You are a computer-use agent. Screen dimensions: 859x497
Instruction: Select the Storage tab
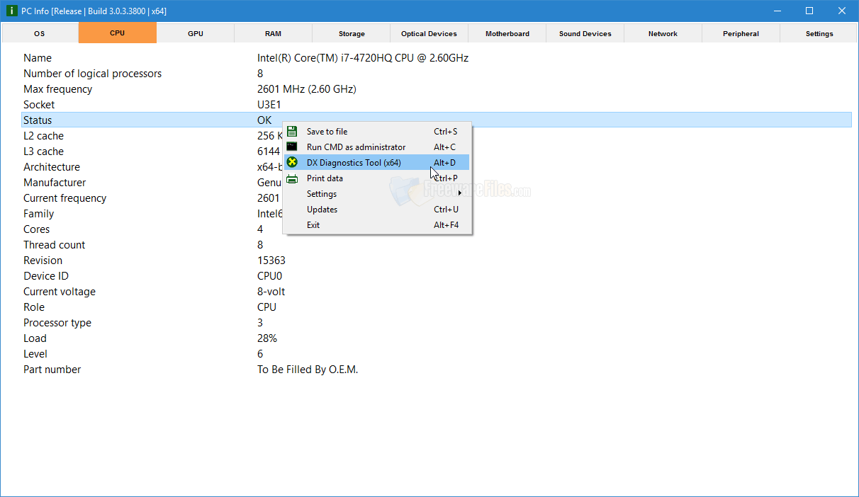pos(351,33)
